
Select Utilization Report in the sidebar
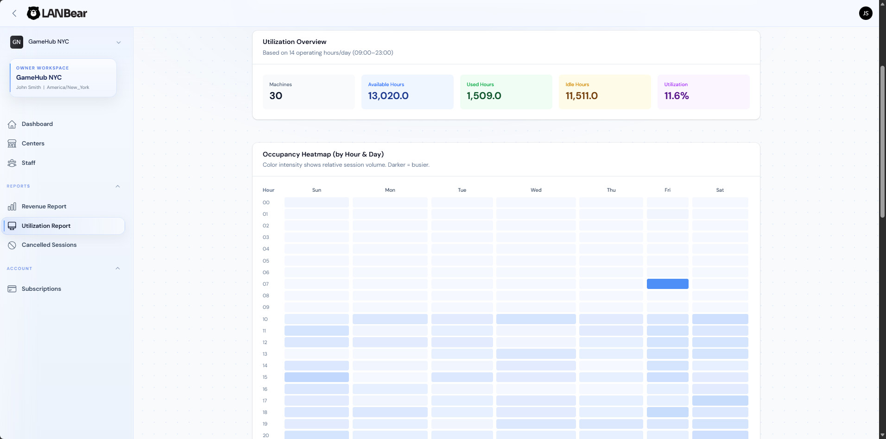pyautogui.click(x=63, y=226)
